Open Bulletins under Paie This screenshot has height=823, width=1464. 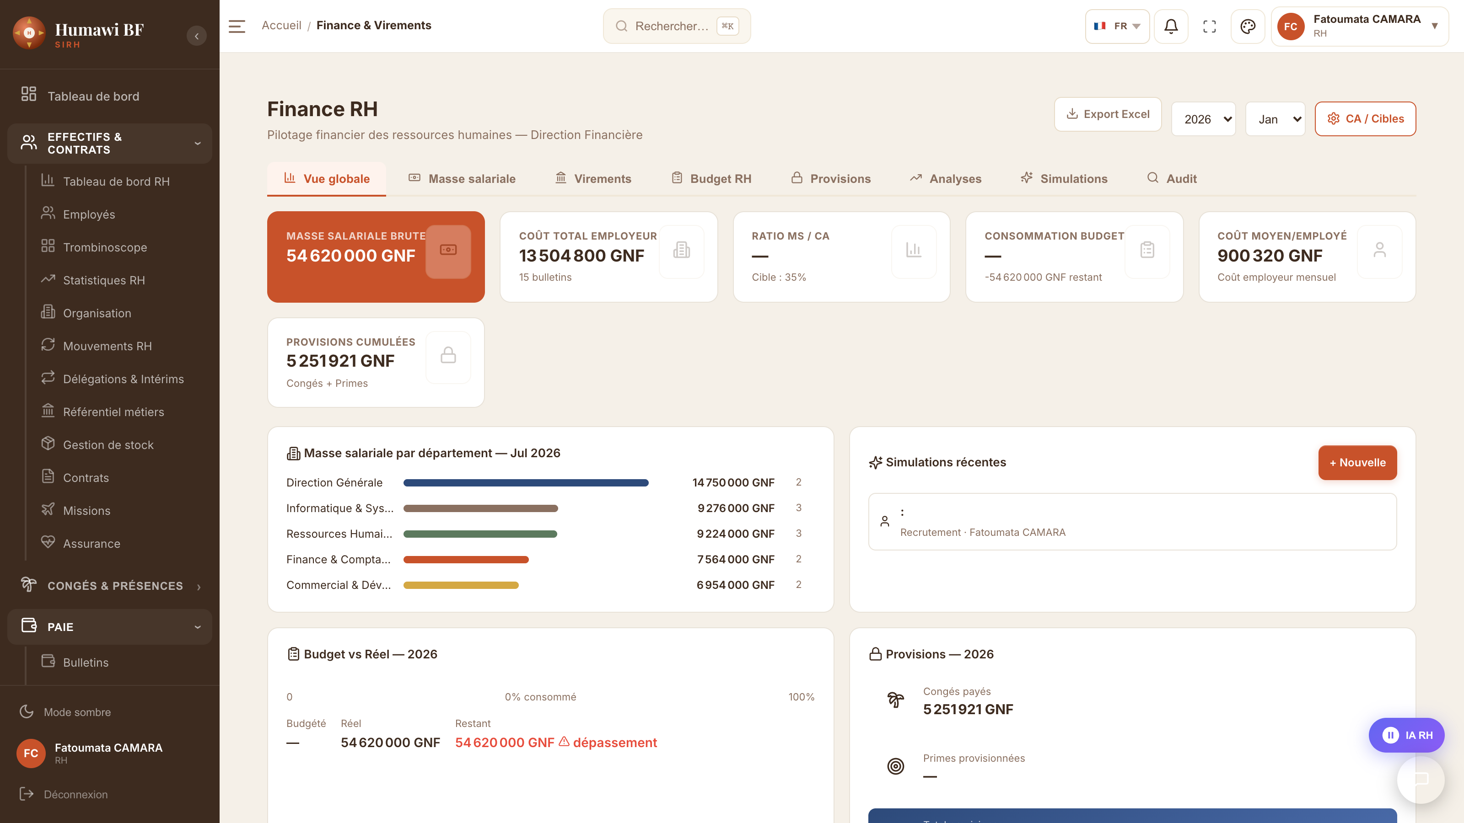[86, 662]
